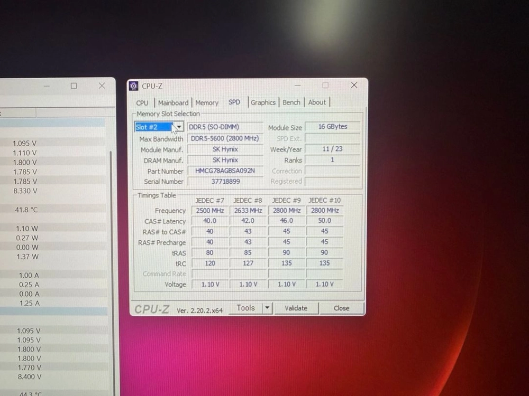Image resolution: width=529 pixels, height=396 pixels.
Task: Click the CPU-Z app icon in title bar
Action: click(134, 86)
